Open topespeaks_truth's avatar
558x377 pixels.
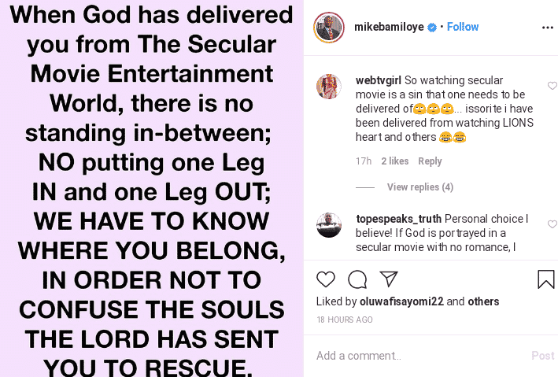click(x=328, y=225)
